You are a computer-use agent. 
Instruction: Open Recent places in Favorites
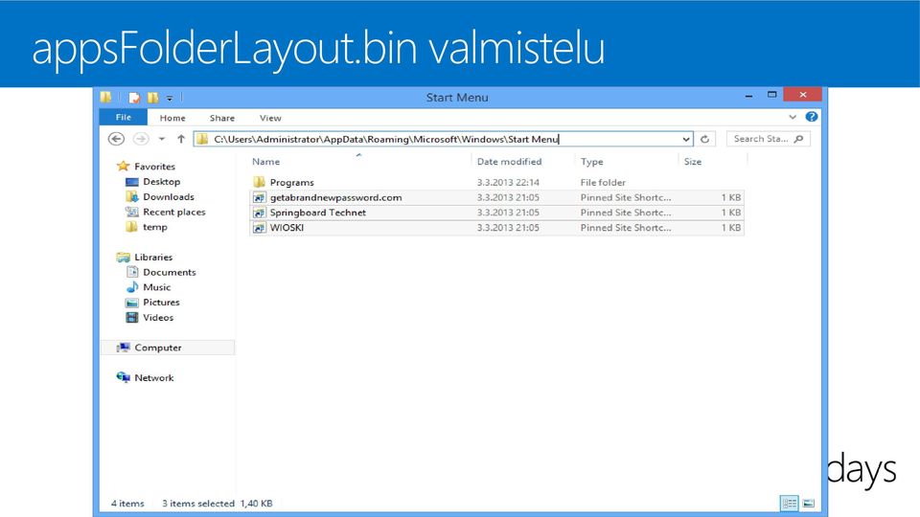coord(174,213)
